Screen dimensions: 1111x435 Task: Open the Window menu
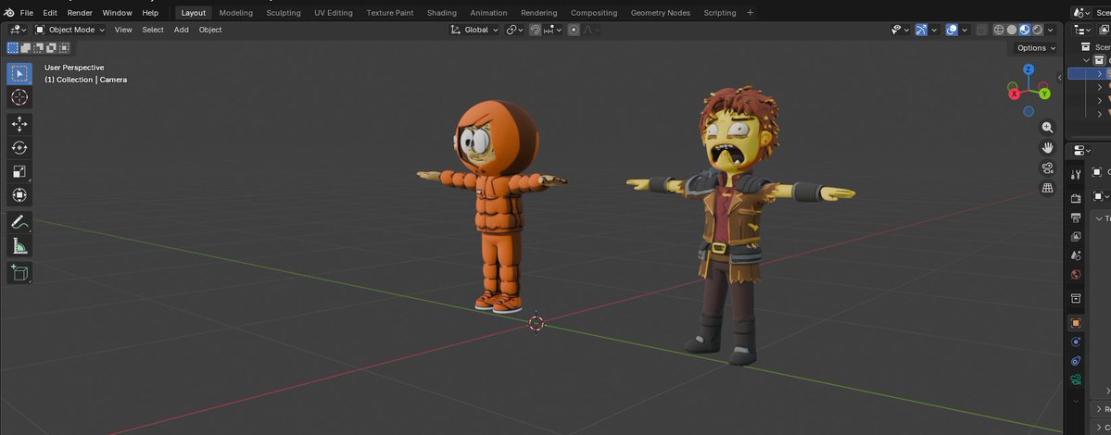tap(117, 13)
